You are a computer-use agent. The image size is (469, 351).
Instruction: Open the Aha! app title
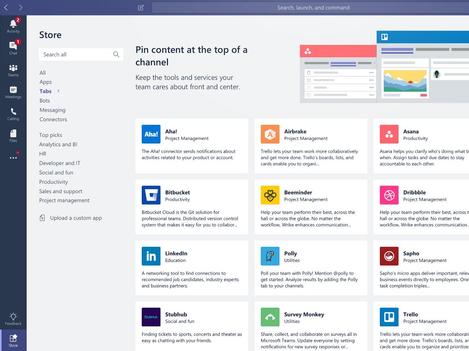coord(171,132)
